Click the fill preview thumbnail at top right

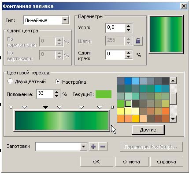coord(166,35)
